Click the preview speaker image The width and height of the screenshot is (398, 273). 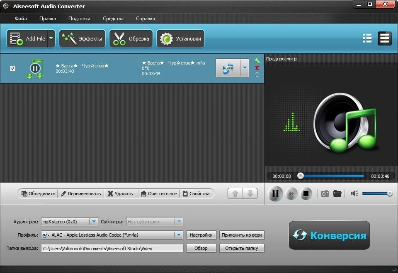click(345, 123)
